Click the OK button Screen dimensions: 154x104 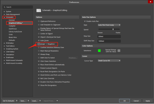coord(125,101)
